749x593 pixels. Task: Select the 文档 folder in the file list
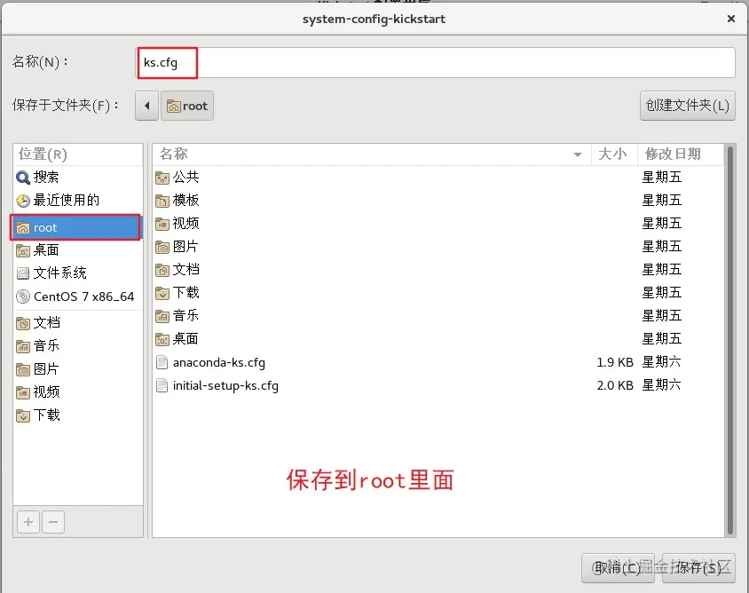438,270
